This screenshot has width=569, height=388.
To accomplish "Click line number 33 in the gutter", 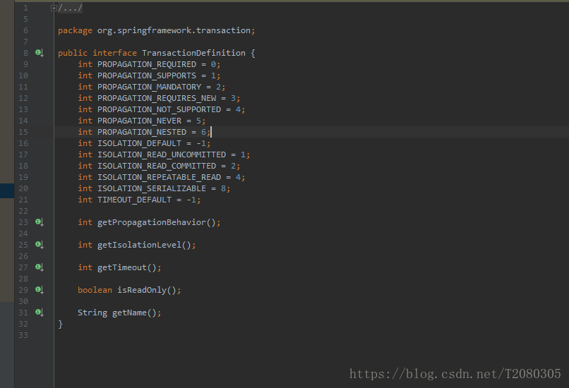I will pos(23,335).
